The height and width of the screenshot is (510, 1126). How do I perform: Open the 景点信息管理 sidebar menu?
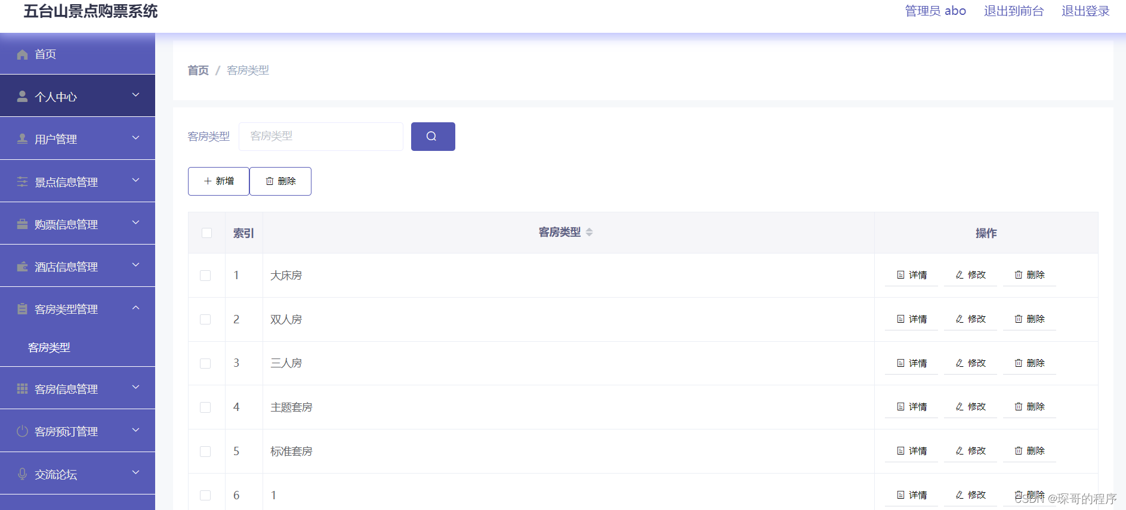[x=78, y=181]
